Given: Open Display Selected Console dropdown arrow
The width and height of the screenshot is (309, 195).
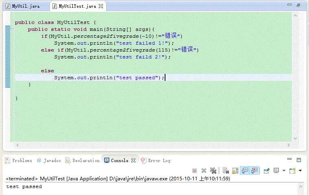Looking at the screenshot, I should (x=284, y=171).
